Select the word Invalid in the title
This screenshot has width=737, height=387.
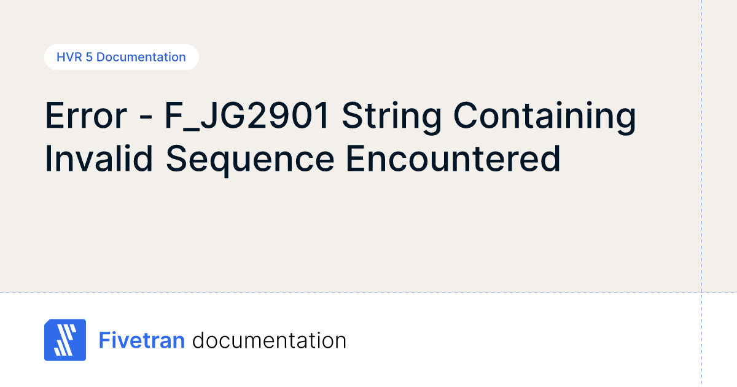pos(98,158)
